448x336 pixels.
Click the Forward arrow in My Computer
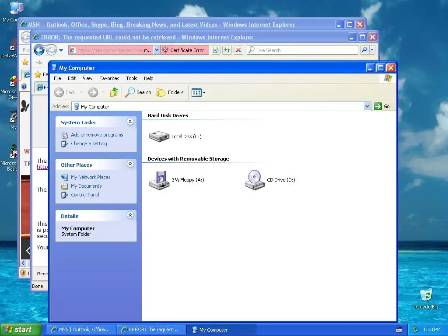click(93, 92)
